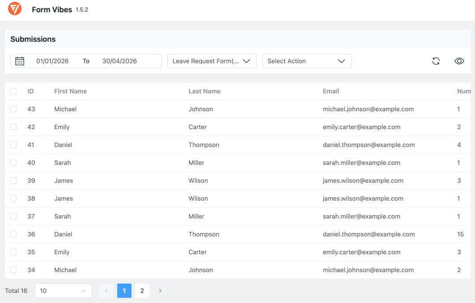Click end date field 30/04/2026
Image resolution: width=475 pixels, height=303 pixels.
tap(120, 61)
